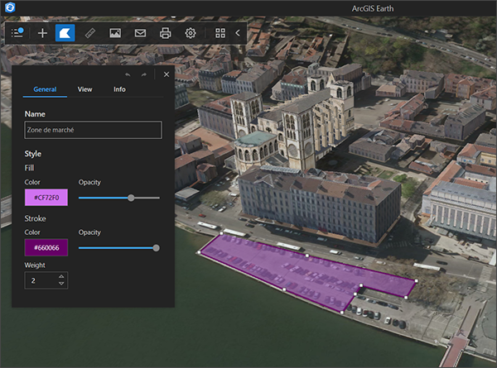Image resolution: width=497 pixels, height=368 pixels.
Task: Open the fill color swatch #CF72F0
Action: click(46, 198)
